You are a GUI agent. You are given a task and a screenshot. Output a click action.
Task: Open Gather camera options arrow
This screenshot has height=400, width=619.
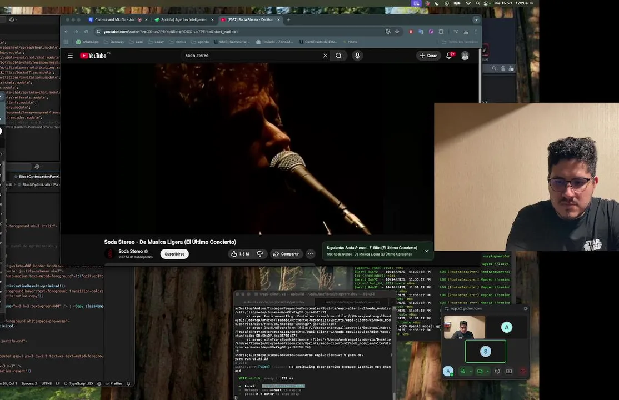488,371
